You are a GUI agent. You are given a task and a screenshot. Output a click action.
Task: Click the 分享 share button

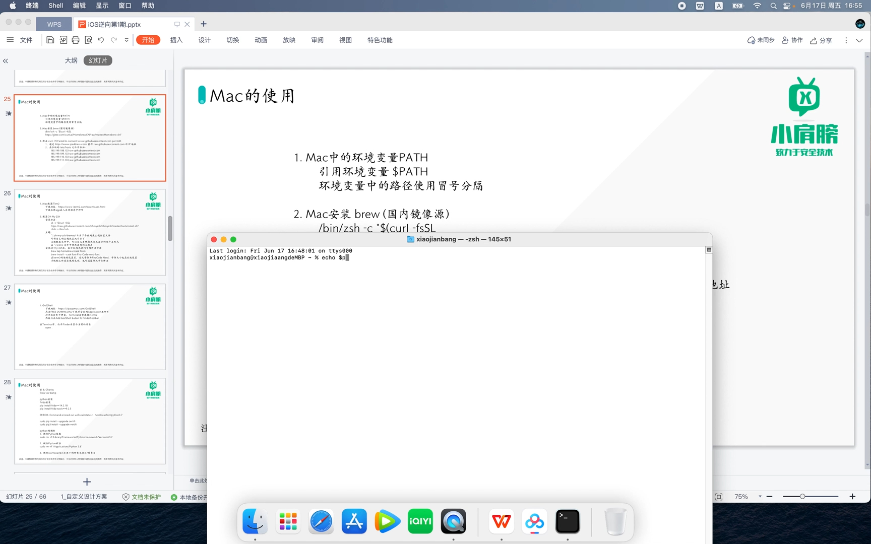tap(821, 40)
